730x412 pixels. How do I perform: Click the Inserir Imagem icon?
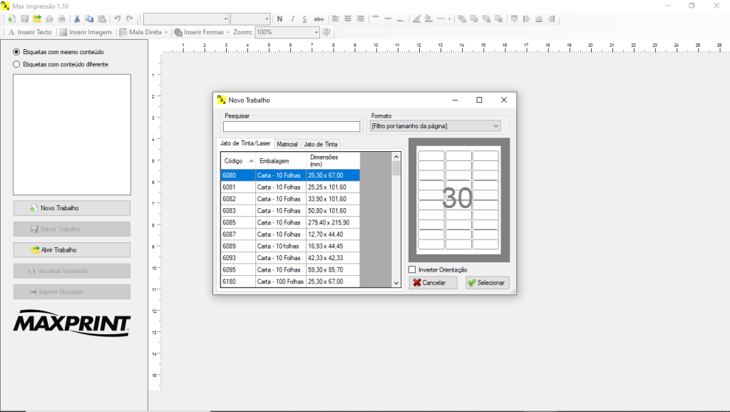click(62, 32)
